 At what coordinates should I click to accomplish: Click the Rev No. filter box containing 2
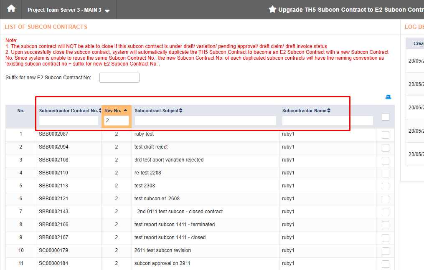click(117, 121)
